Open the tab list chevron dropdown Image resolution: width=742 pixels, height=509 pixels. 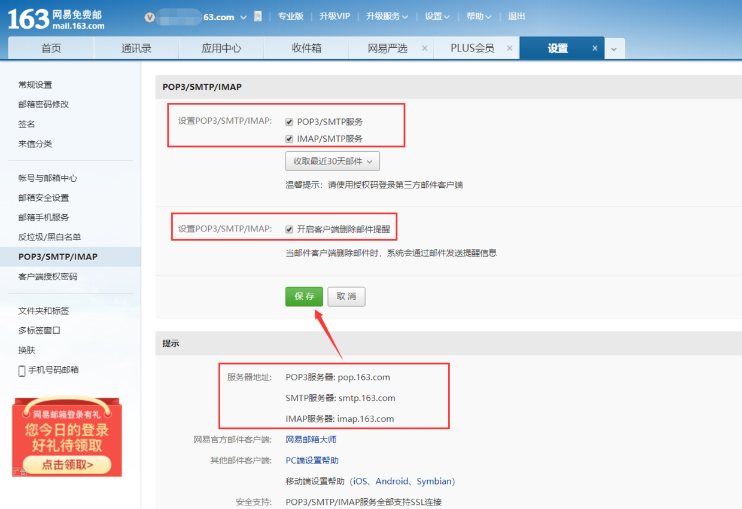point(614,49)
